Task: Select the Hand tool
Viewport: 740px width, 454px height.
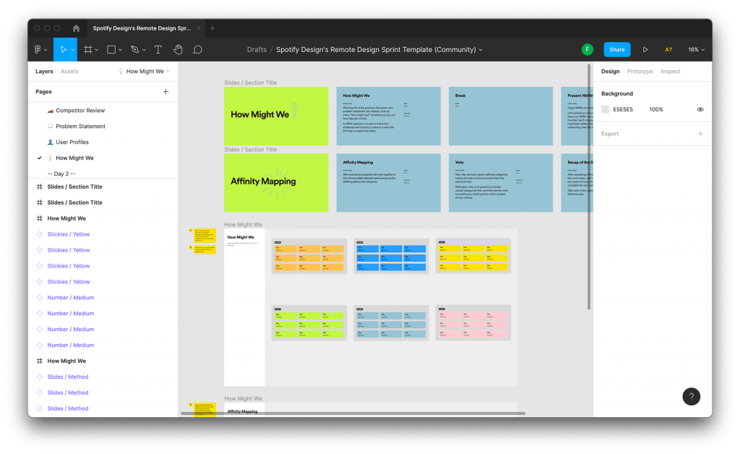Action: (178, 50)
